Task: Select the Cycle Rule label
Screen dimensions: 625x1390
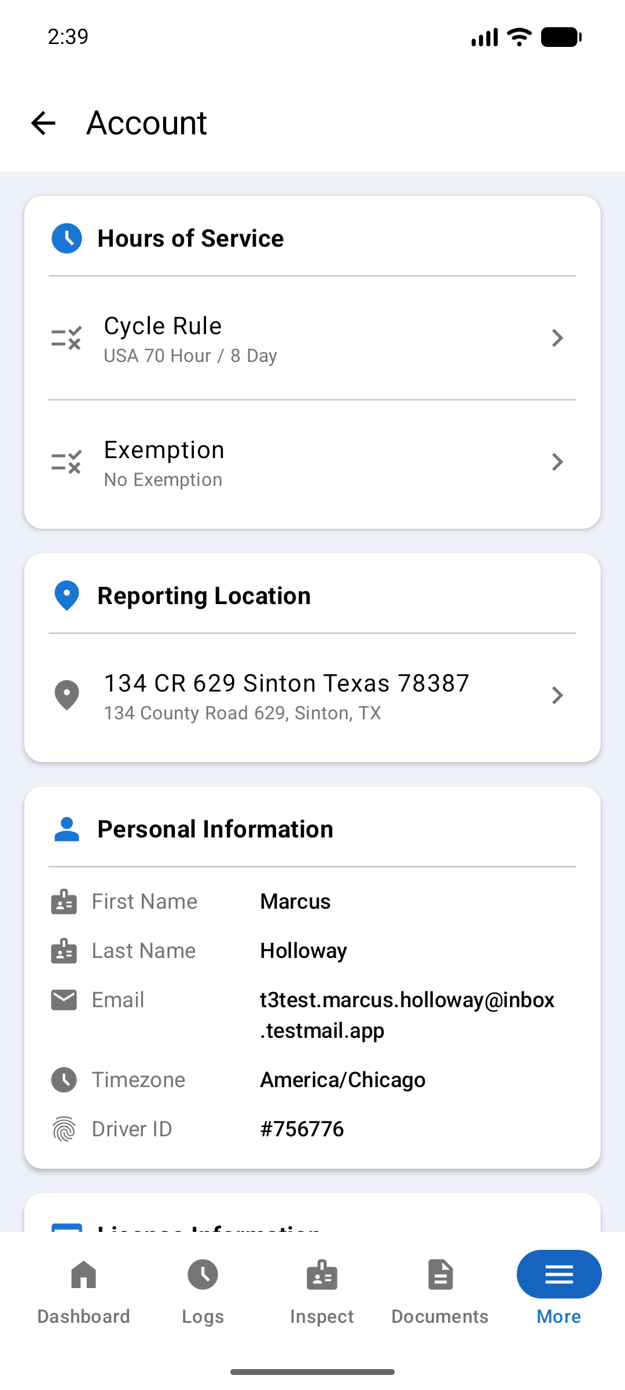Action: point(163,326)
